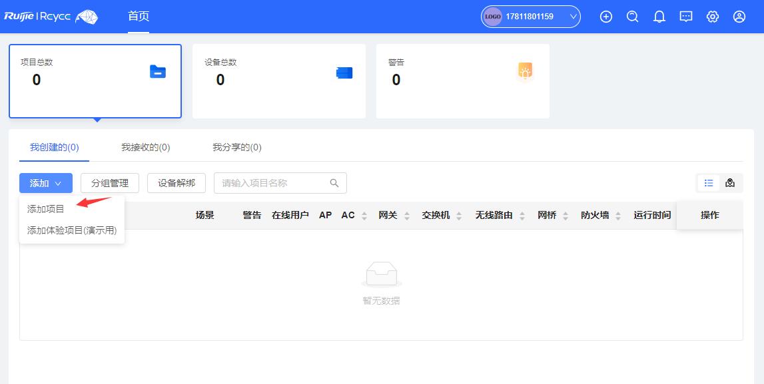Open the search icon in top bar
Viewport: 764px width, 384px height.
(x=633, y=17)
